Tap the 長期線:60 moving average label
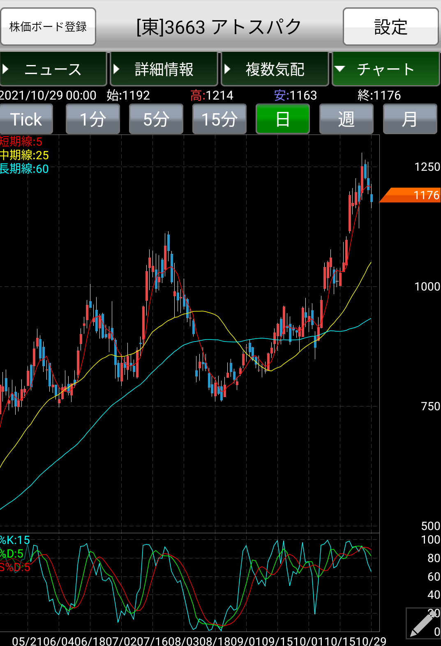Viewport: 441px width, 646px height. [24, 169]
